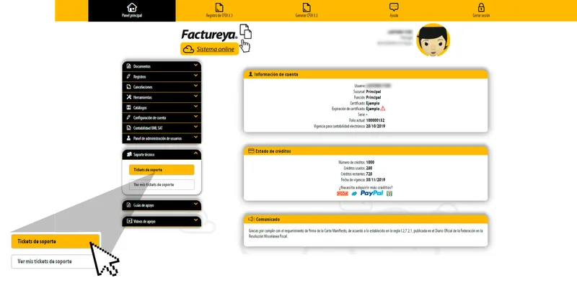Image resolution: width=577 pixels, height=283 pixels.
Task: Click the vigencia date 20/10/2019
Action: click(x=376, y=126)
